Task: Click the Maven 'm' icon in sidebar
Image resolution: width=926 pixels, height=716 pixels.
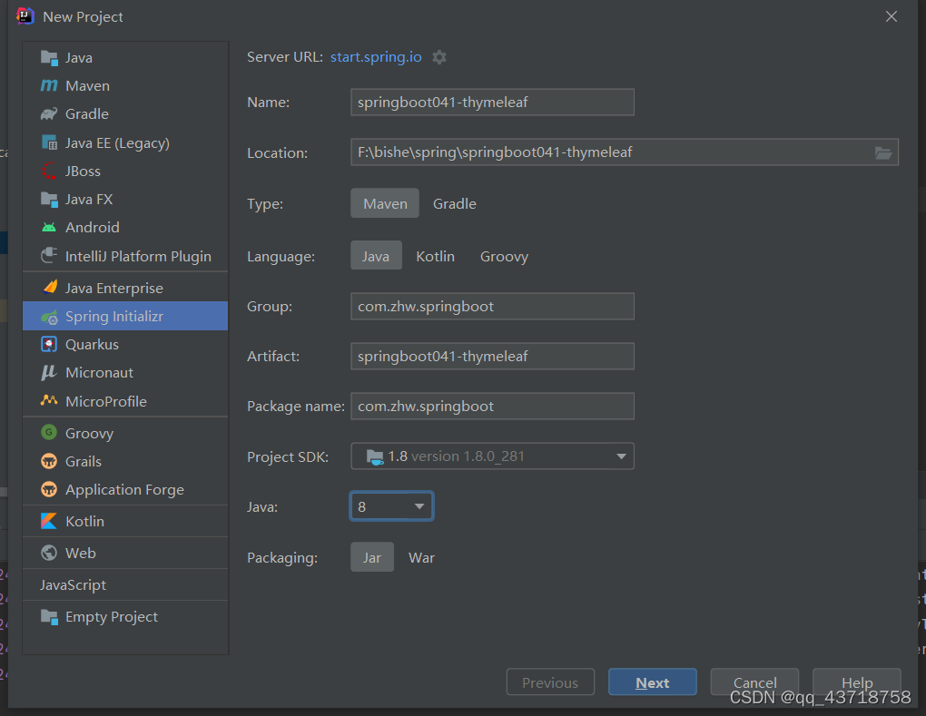Action: (x=49, y=85)
